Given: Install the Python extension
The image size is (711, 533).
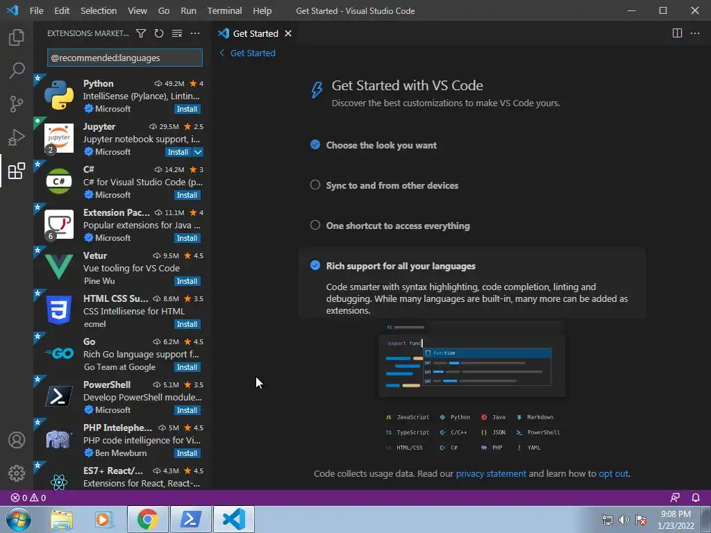Looking at the screenshot, I should 187,109.
